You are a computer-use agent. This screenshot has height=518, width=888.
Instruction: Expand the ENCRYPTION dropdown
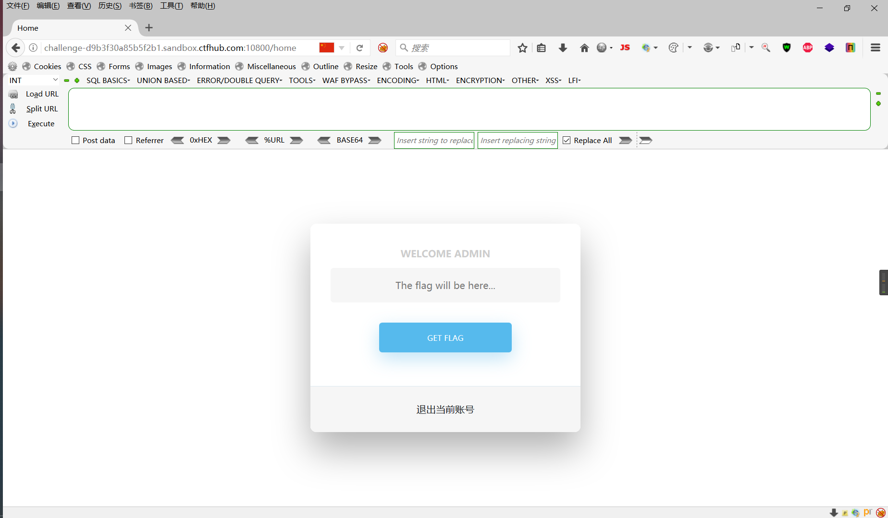(x=480, y=80)
